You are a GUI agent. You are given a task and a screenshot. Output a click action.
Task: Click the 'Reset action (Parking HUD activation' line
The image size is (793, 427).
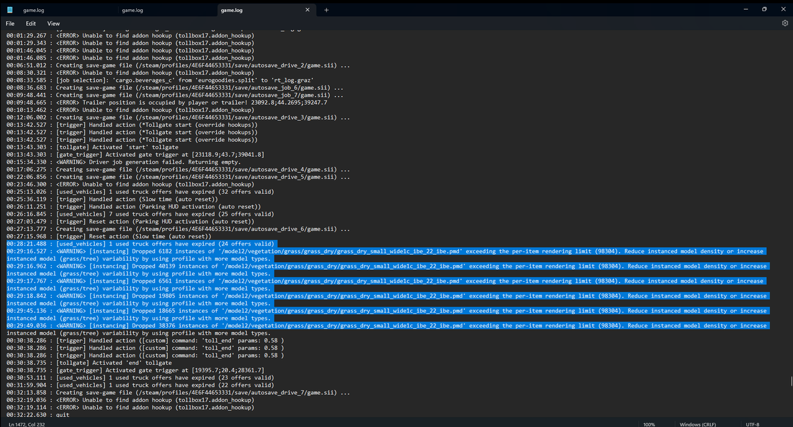130,221
